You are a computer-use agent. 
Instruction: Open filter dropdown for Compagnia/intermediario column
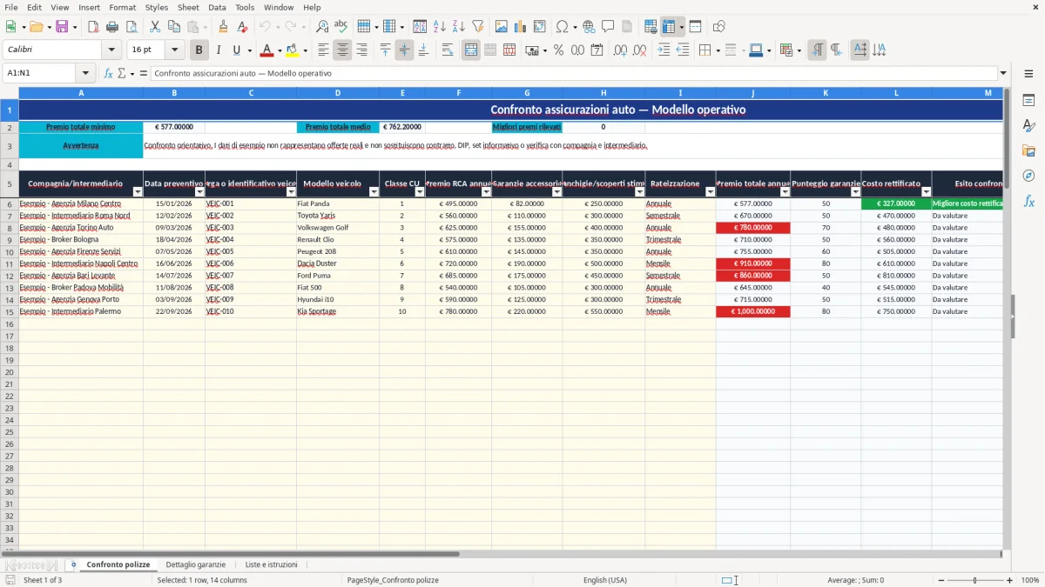pyautogui.click(x=137, y=192)
